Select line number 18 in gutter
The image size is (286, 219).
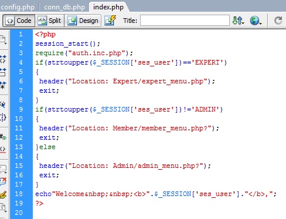pyautogui.click(x=19, y=194)
